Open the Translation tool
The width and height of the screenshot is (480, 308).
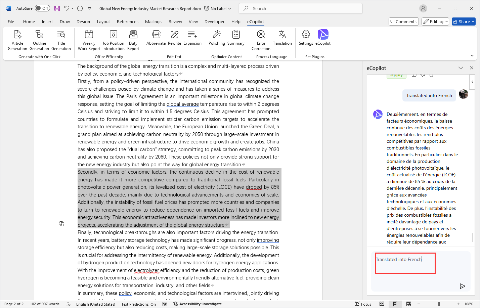(x=282, y=35)
